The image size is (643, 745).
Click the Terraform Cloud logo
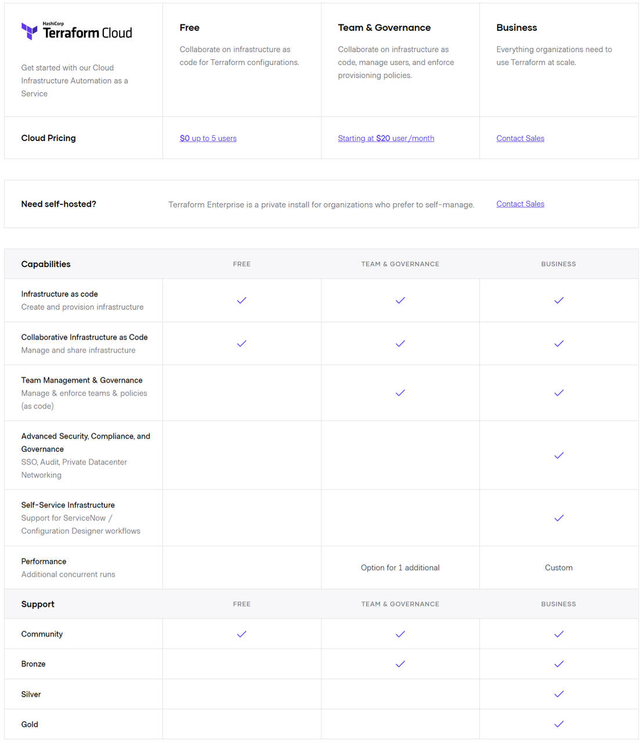(76, 31)
